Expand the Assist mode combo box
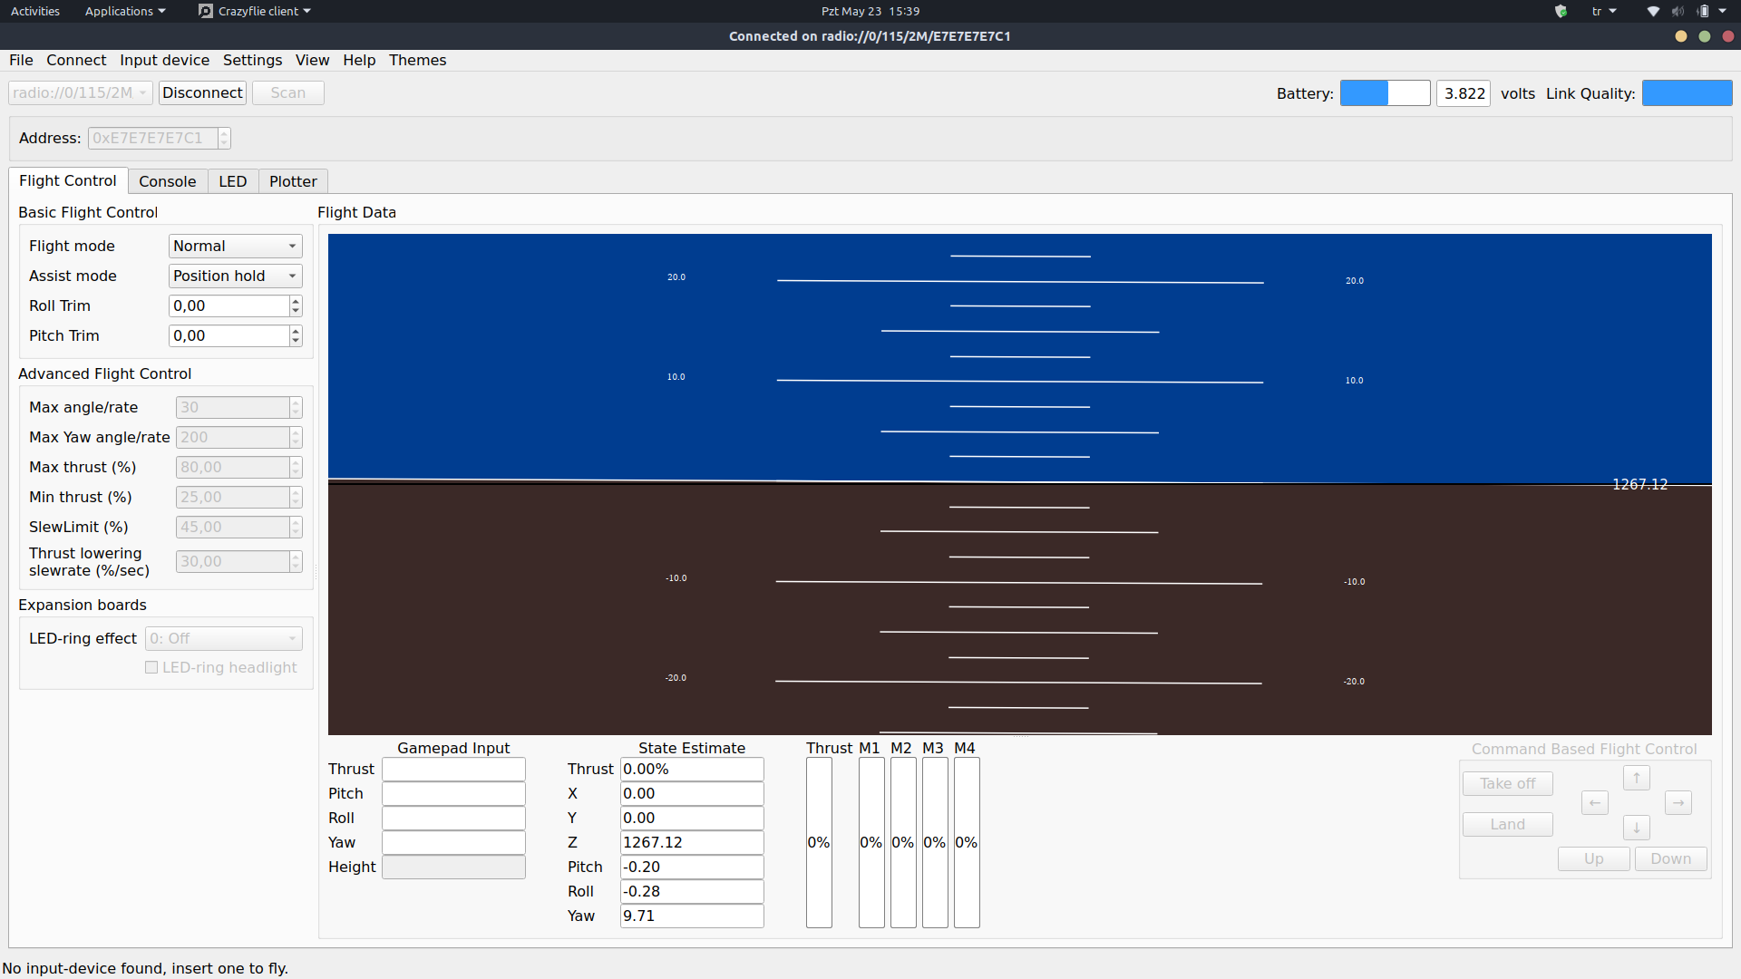 click(x=235, y=276)
